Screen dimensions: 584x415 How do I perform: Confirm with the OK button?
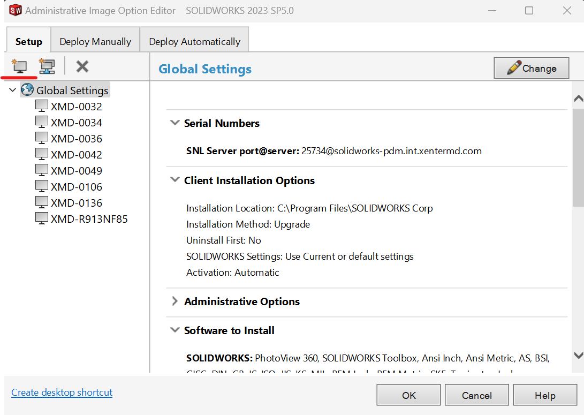(409, 396)
